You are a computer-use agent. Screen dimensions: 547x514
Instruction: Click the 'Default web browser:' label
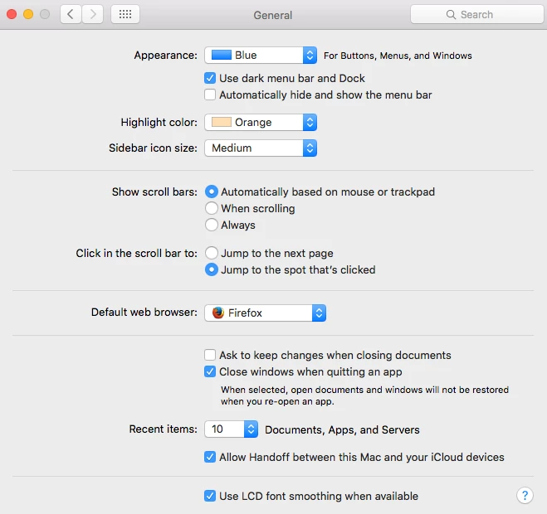pos(144,312)
